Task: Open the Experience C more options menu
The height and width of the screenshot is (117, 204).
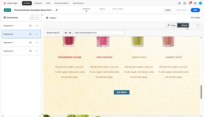Action: [x=37, y=43]
